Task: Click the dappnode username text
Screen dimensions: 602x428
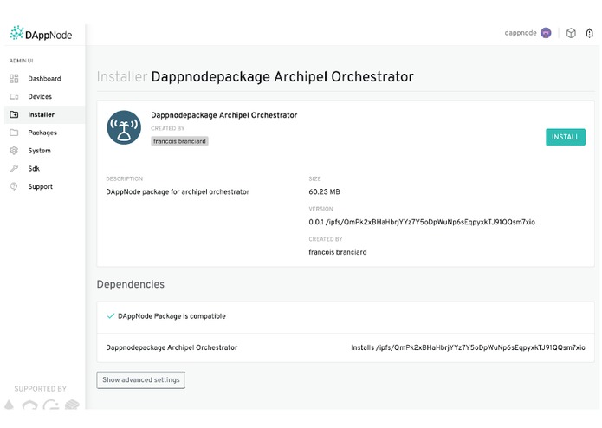Action: point(521,33)
